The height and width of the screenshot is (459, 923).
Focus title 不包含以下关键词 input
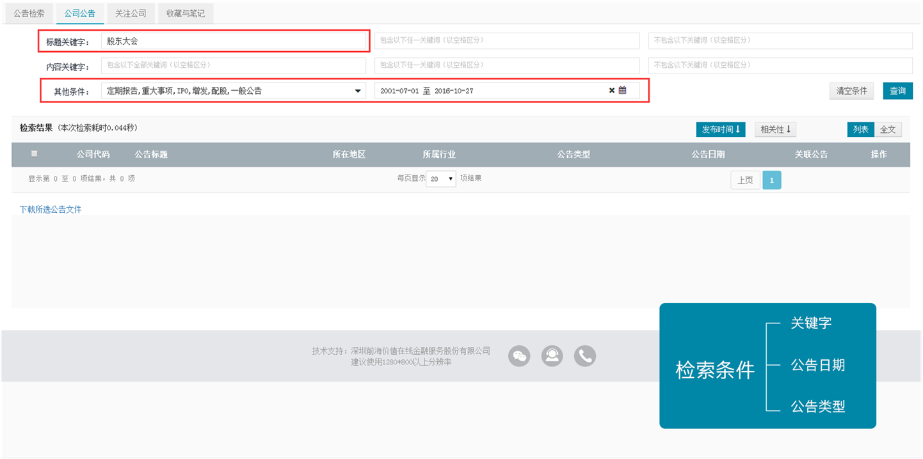click(x=780, y=40)
